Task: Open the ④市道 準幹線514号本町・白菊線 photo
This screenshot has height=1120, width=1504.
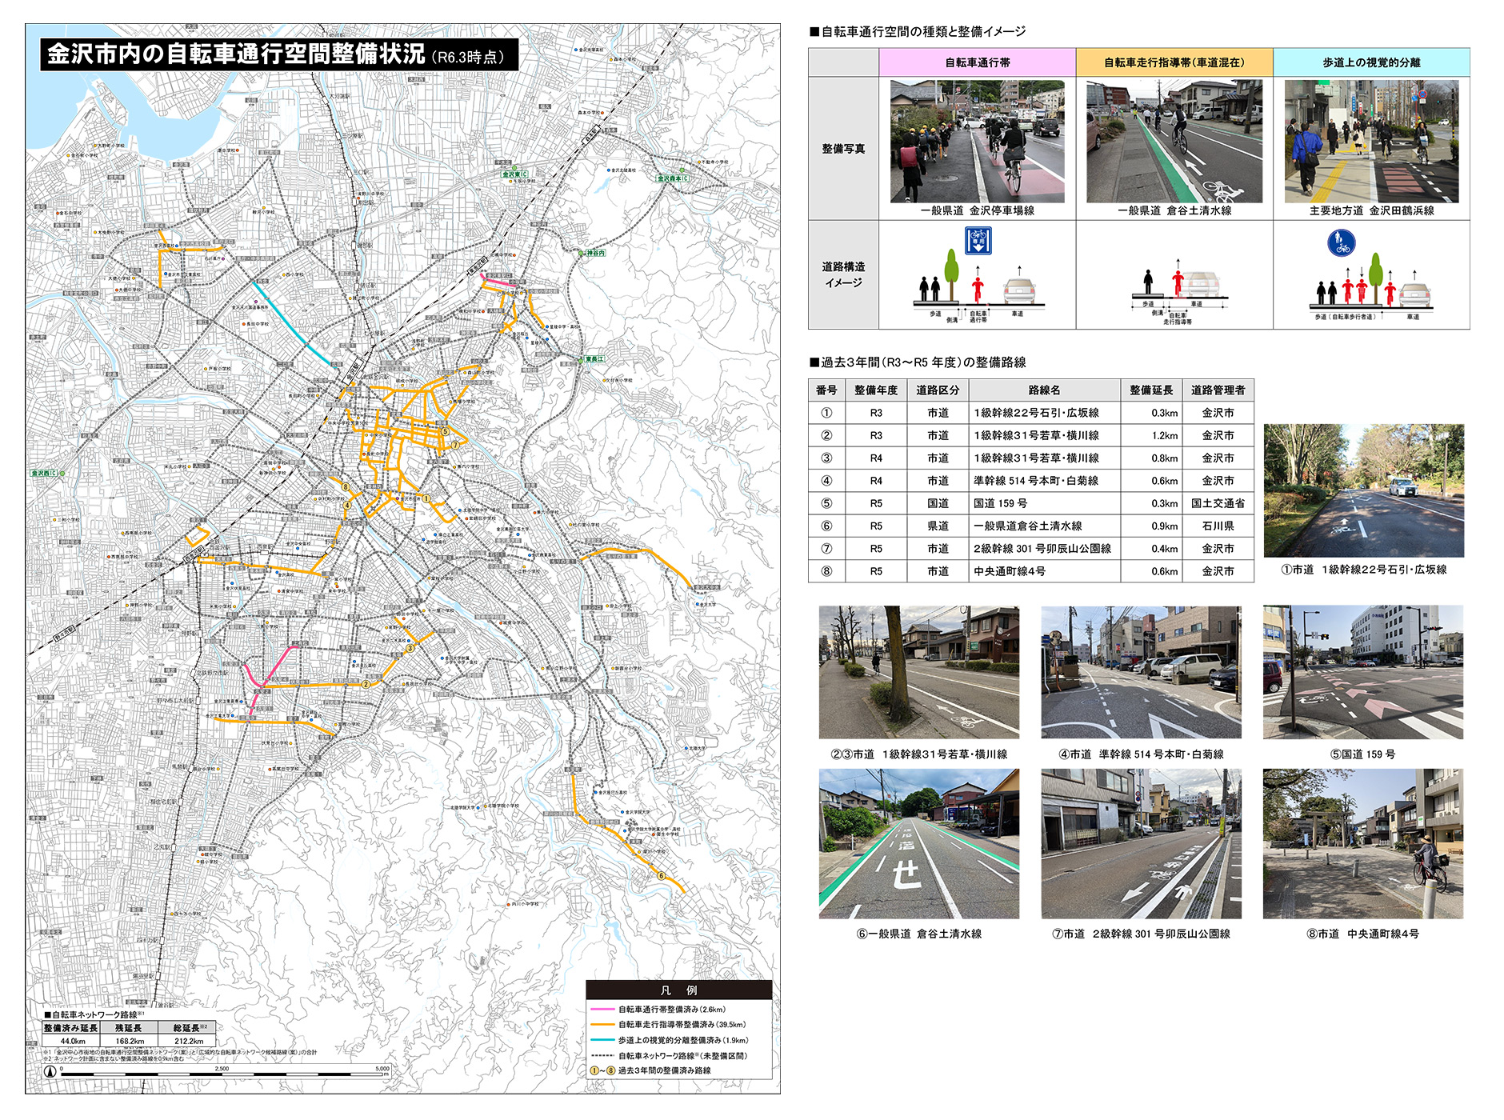Action: click(x=1141, y=672)
